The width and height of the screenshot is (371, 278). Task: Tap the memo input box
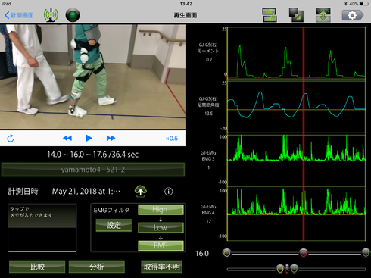coord(42,228)
